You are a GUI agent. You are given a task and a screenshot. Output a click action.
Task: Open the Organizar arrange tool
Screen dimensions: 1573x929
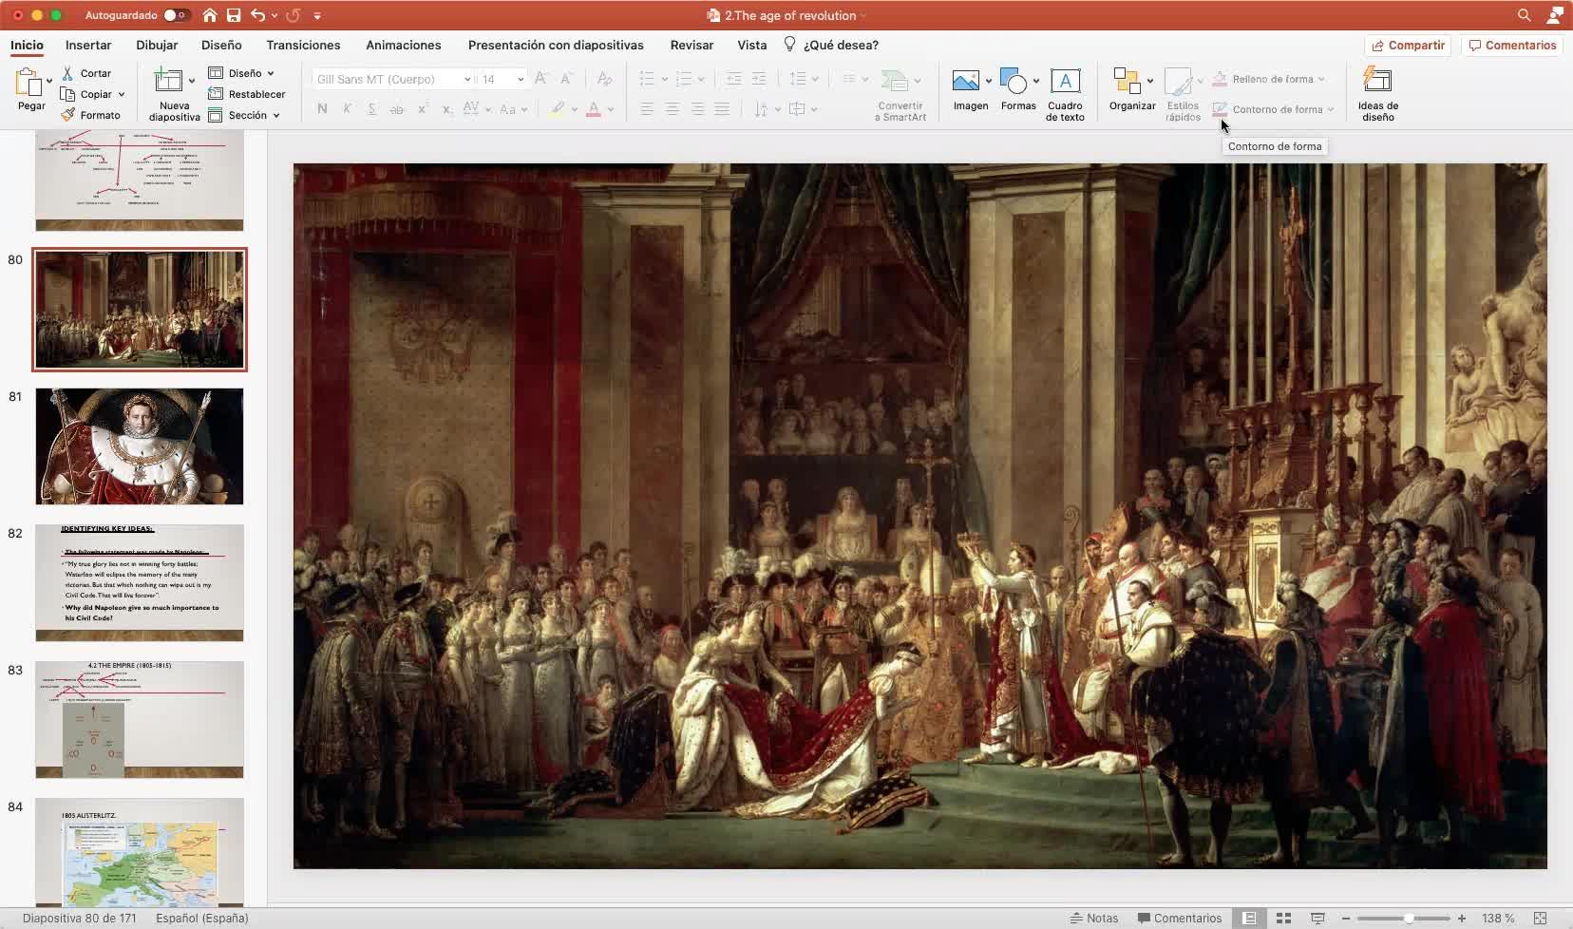[1128, 82]
